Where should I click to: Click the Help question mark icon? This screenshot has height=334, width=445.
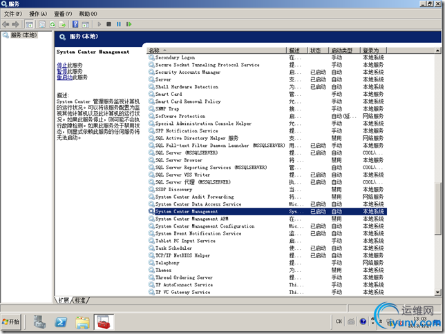point(75,24)
